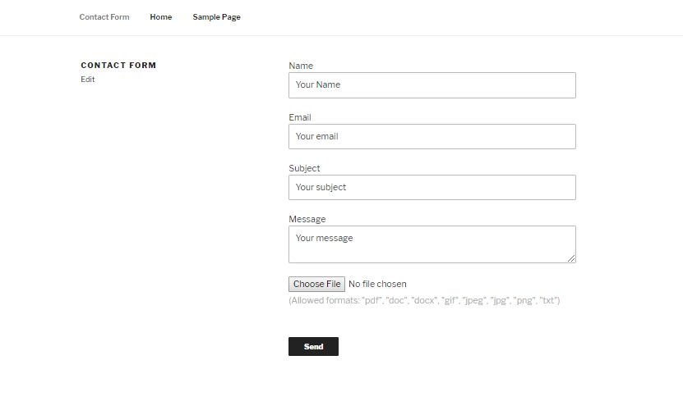Open the Contact Form menu link
The image size is (683, 415).
coord(104,17)
